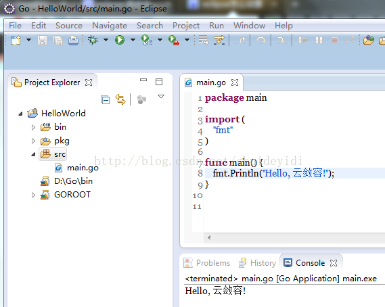
Task: Click the fmt.Println line in editor
Action: pos(273,173)
